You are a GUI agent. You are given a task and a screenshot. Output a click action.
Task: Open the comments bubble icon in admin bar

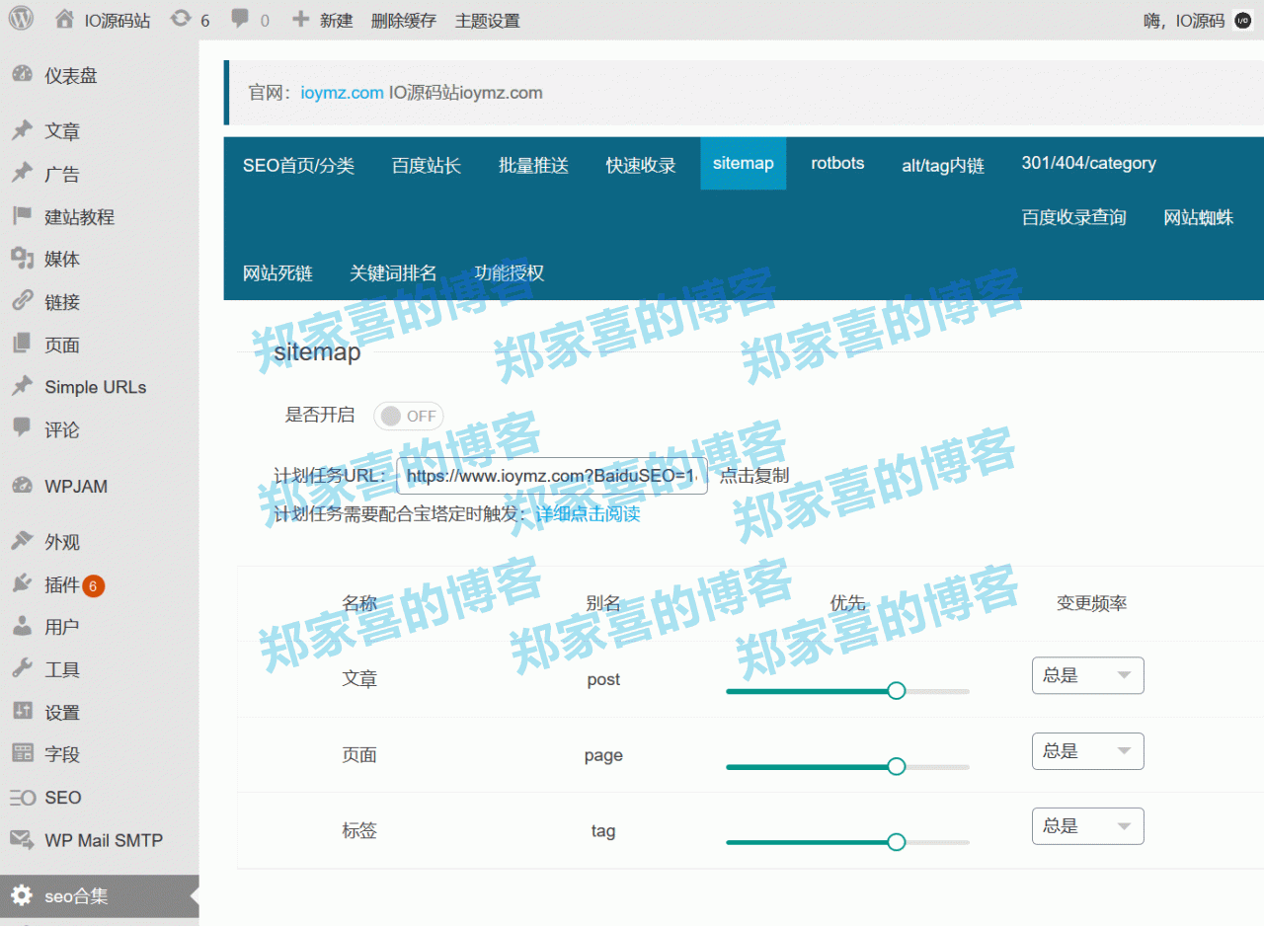(x=240, y=19)
